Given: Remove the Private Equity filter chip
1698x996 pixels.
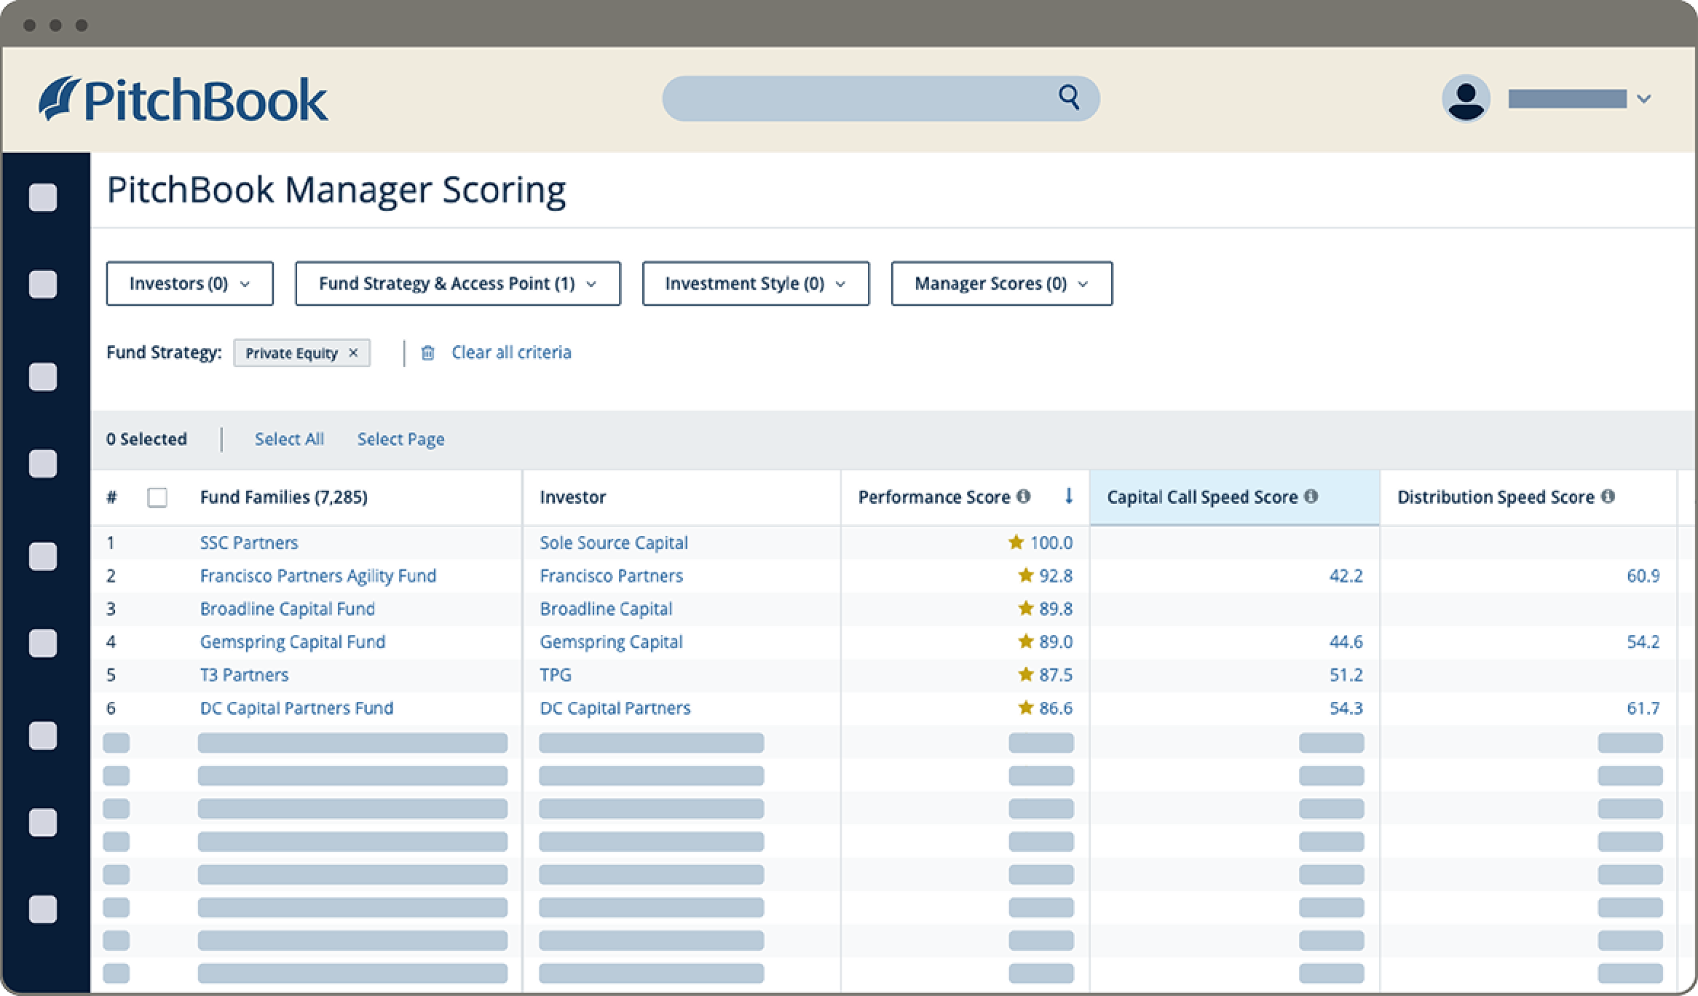Looking at the screenshot, I should click(x=353, y=353).
